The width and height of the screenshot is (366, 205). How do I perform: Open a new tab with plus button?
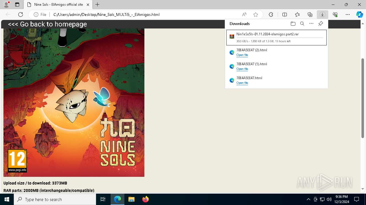(x=98, y=5)
